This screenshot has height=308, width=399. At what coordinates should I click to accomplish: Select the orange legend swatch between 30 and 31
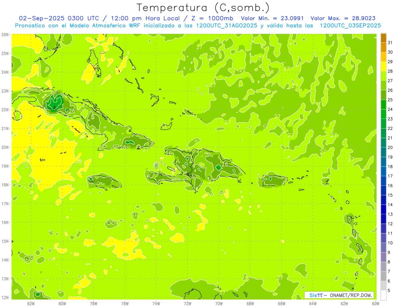click(x=383, y=48)
